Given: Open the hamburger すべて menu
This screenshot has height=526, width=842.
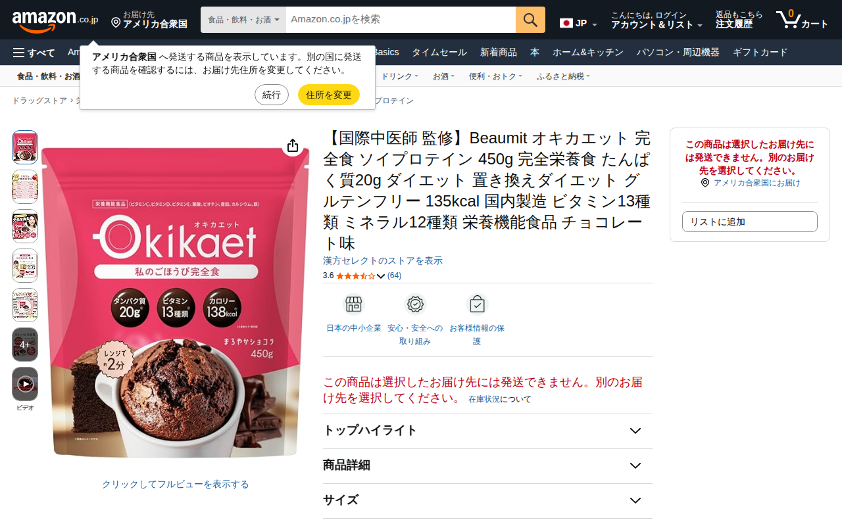Looking at the screenshot, I should coord(34,53).
